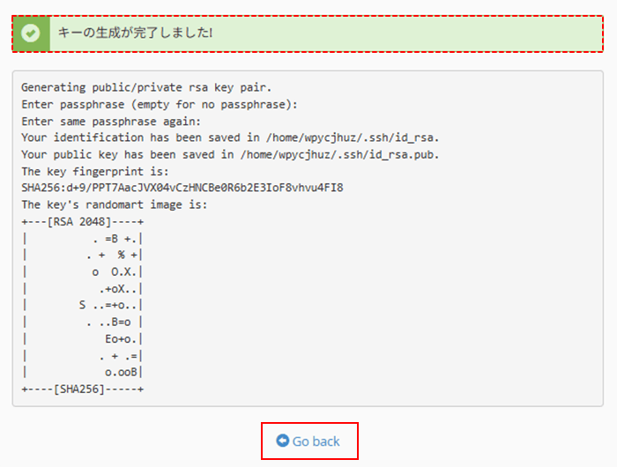
Task: Click the randomart row containing '. =B +.'
Action: (83, 239)
